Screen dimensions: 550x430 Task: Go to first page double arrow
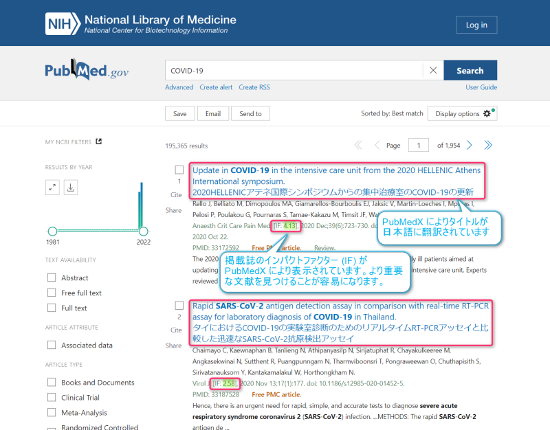[x=358, y=145]
